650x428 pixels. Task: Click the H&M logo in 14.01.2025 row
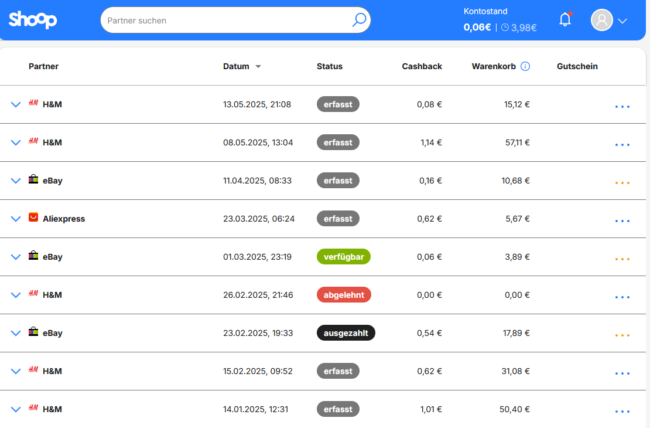[x=33, y=407]
